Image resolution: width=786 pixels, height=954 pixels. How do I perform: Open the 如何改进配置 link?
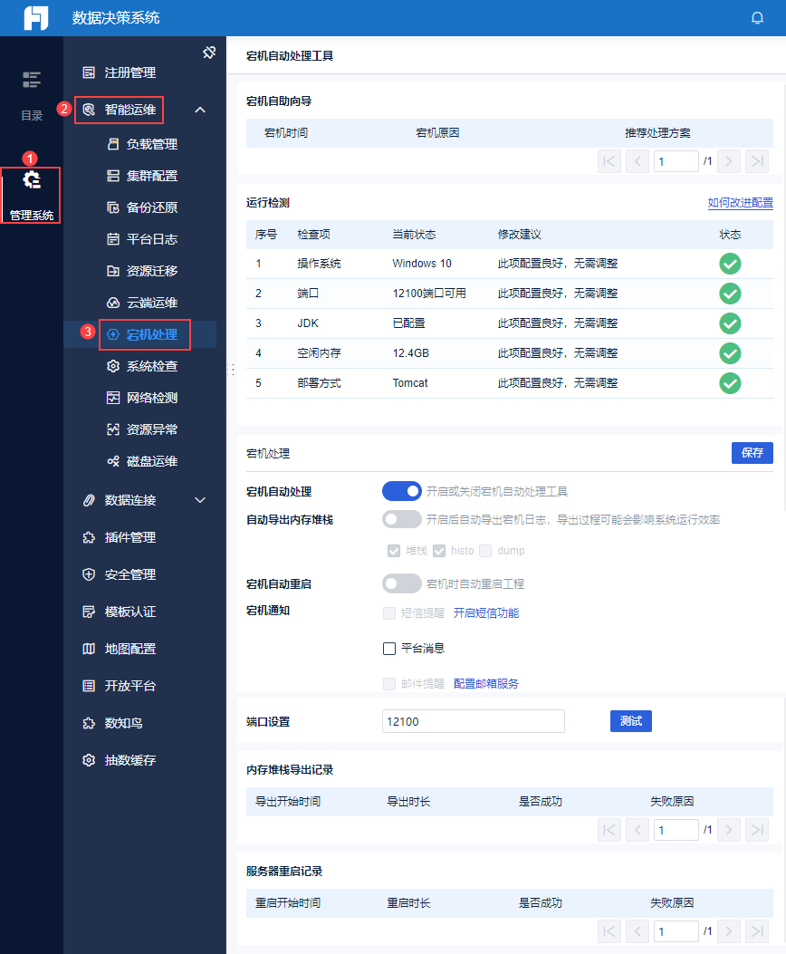(741, 203)
